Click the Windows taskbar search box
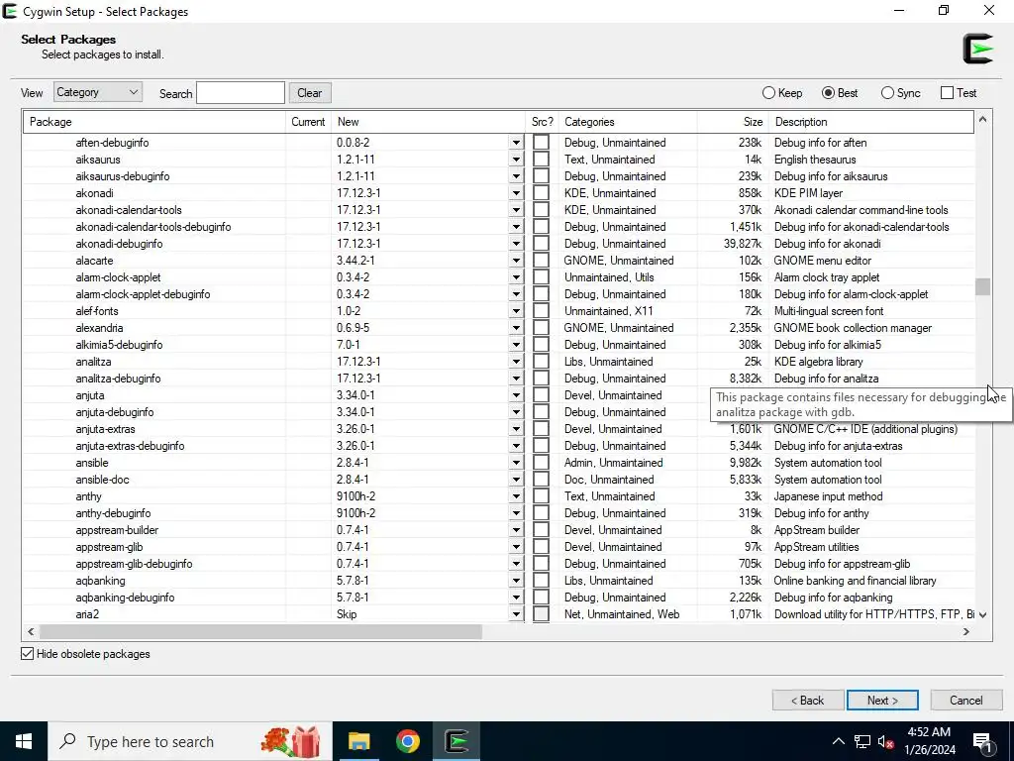 point(191,741)
